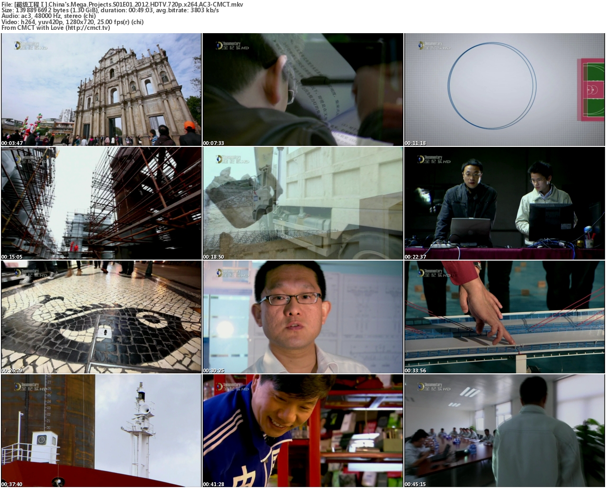This screenshot has height=488, width=606.
Task: Open the 00:30:25 close-up of the man with glasses
Action: (303, 317)
